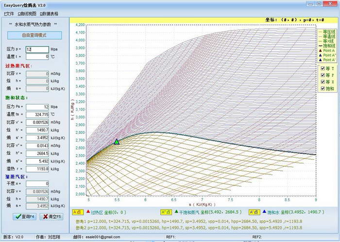The width and height of the screenshot is (340, 242).
Task: Open the C曲线视图 menu
Action: pos(27,14)
